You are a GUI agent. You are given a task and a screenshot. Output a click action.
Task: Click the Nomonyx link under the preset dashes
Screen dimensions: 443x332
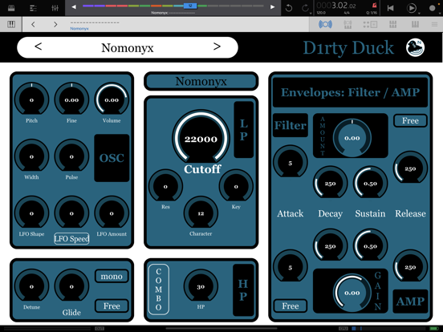tap(79, 29)
